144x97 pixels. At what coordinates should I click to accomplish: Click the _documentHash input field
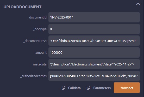pos(94,41)
